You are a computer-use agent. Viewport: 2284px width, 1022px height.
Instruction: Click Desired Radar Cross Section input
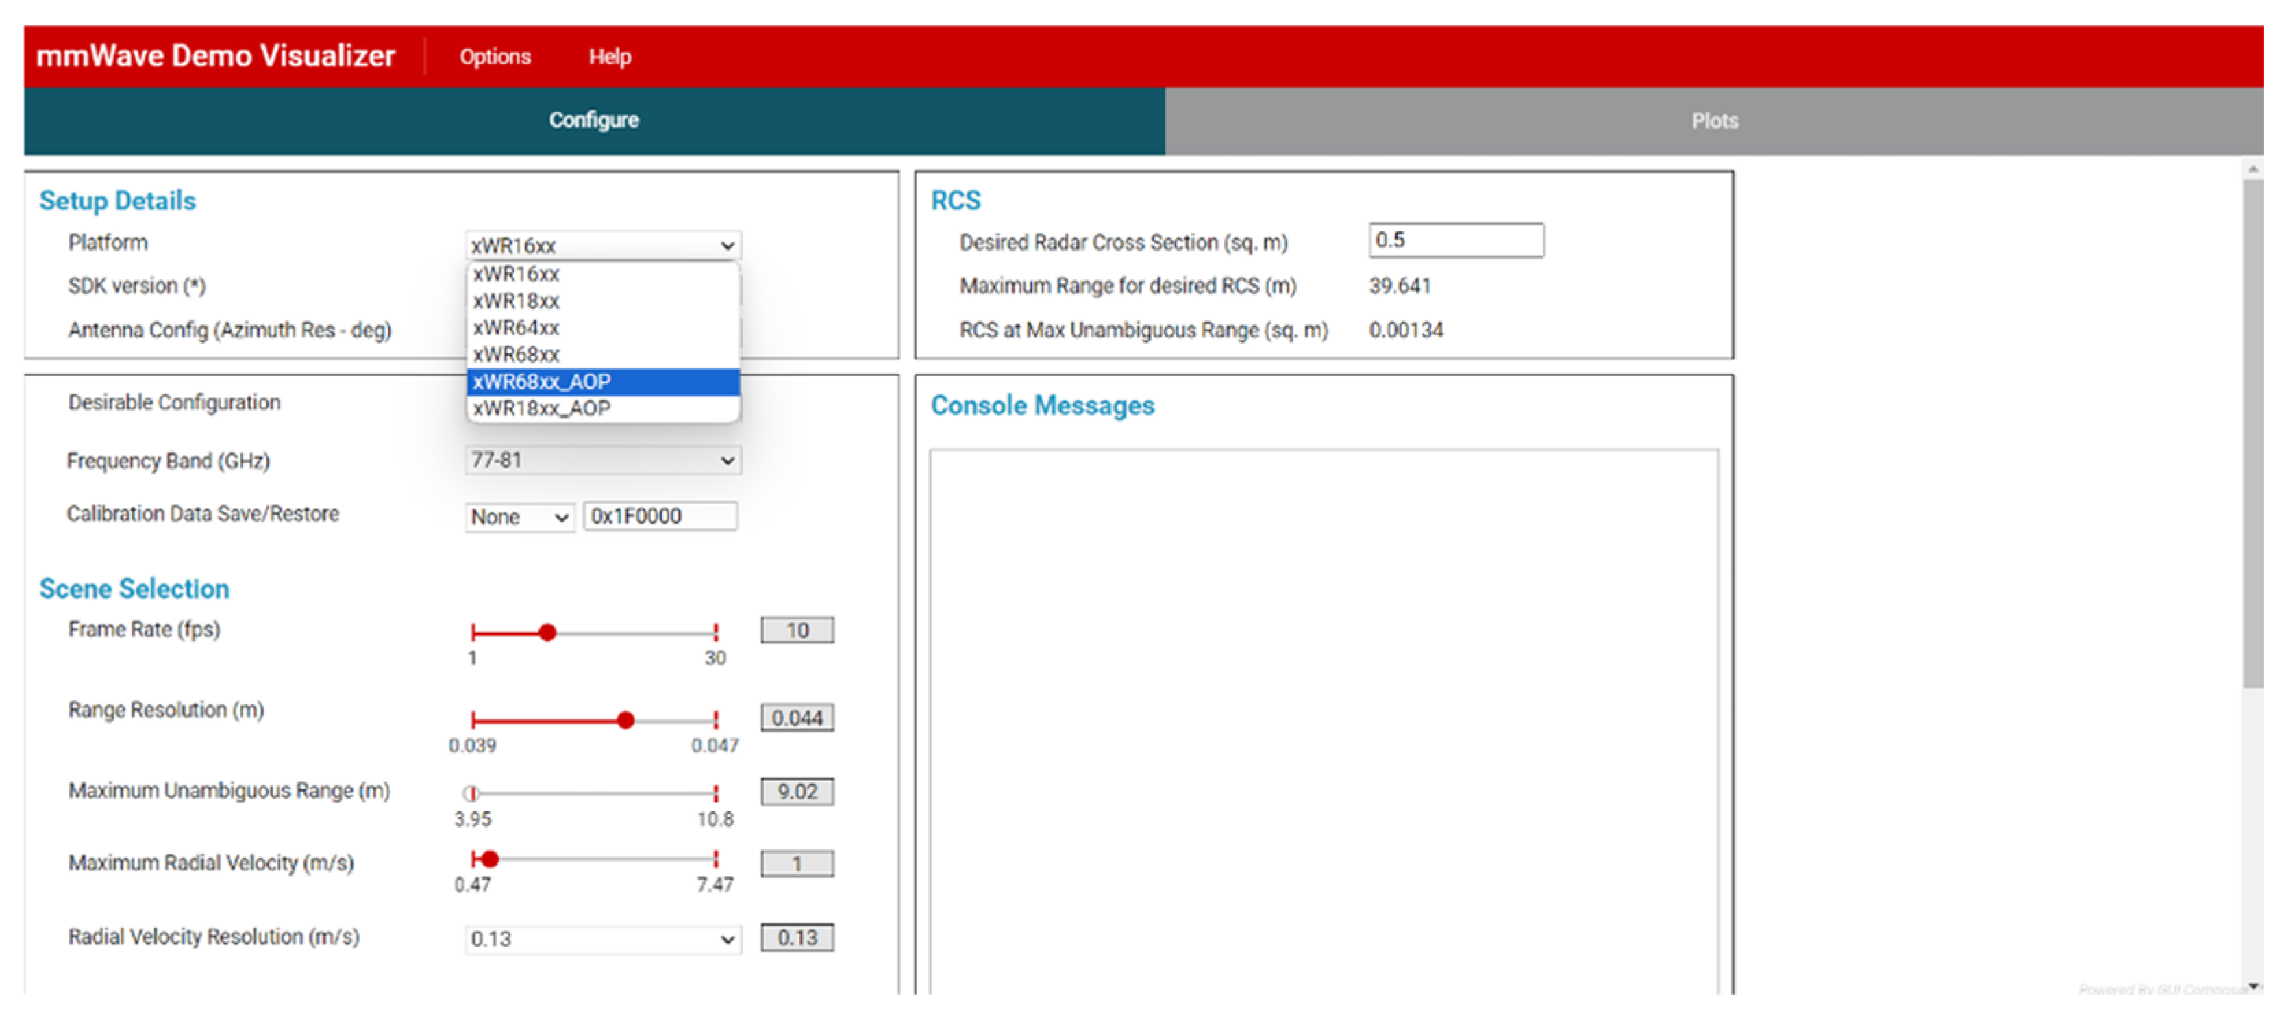1455,240
